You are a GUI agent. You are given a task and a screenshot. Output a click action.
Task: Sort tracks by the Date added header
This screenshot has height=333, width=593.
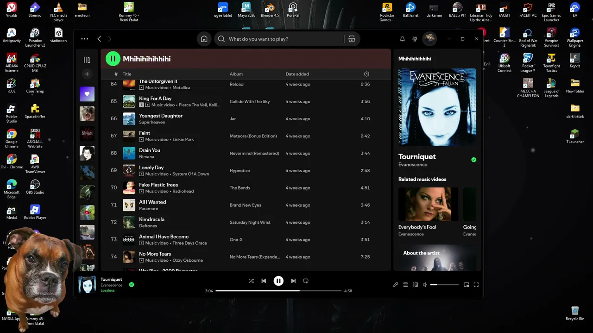[297, 74]
